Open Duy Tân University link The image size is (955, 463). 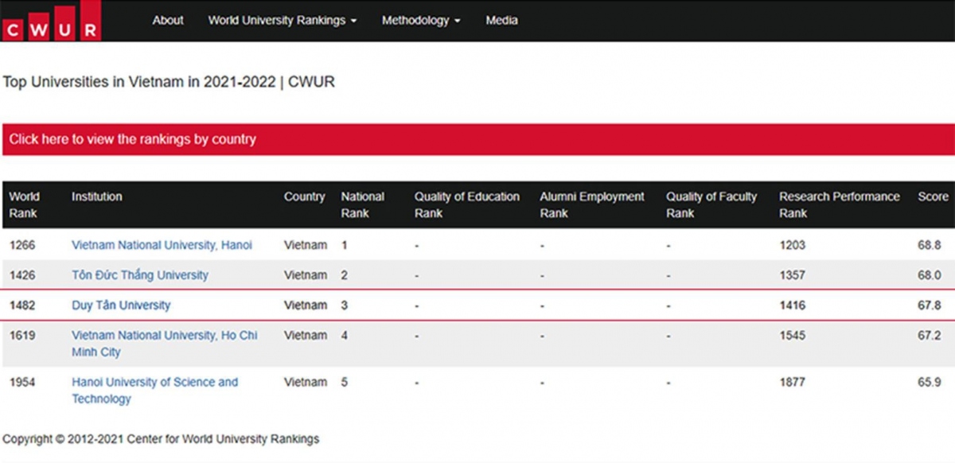[121, 305]
